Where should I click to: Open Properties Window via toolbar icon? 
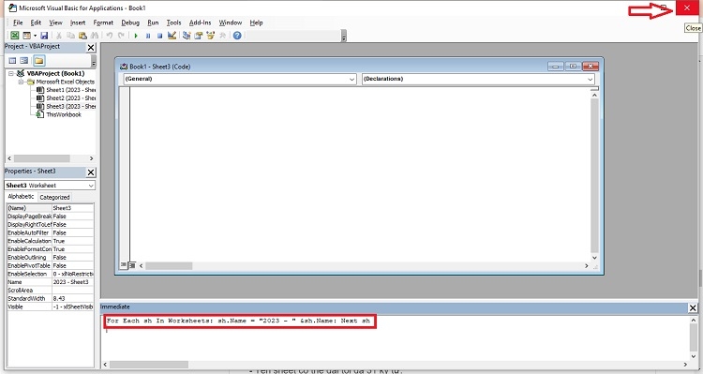(x=198, y=36)
